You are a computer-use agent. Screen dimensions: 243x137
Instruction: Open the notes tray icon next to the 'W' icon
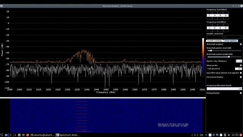(214, 135)
